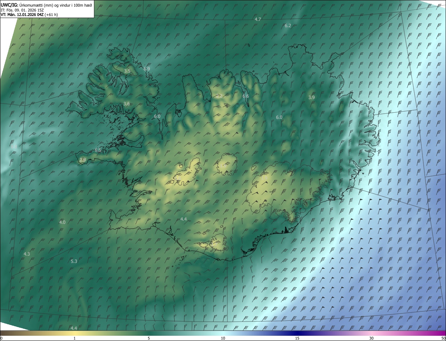The width and height of the screenshot is (446, 341).
Task: Select the '30' tick on the color scale
Action: [371, 339]
